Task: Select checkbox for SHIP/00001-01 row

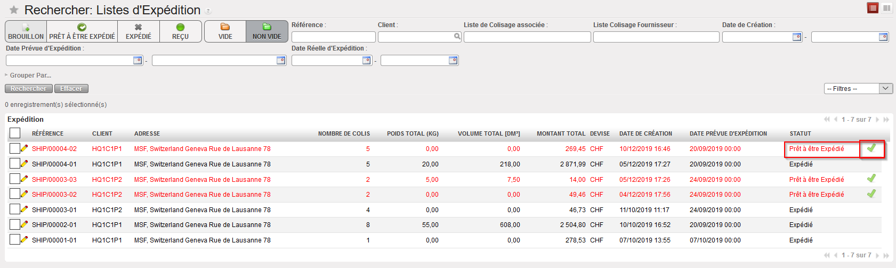Action: [x=15, y=240]
